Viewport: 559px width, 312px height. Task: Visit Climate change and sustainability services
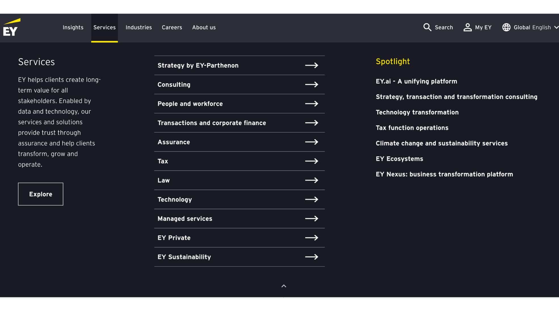(x=442, y=143)
